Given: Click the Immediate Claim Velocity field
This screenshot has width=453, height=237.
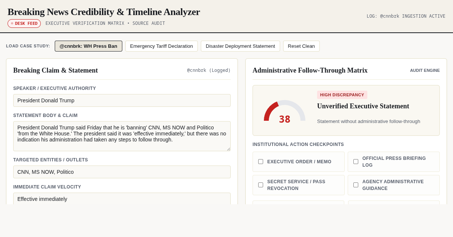Looking at the screenshot, I should (x=122, y=199).
